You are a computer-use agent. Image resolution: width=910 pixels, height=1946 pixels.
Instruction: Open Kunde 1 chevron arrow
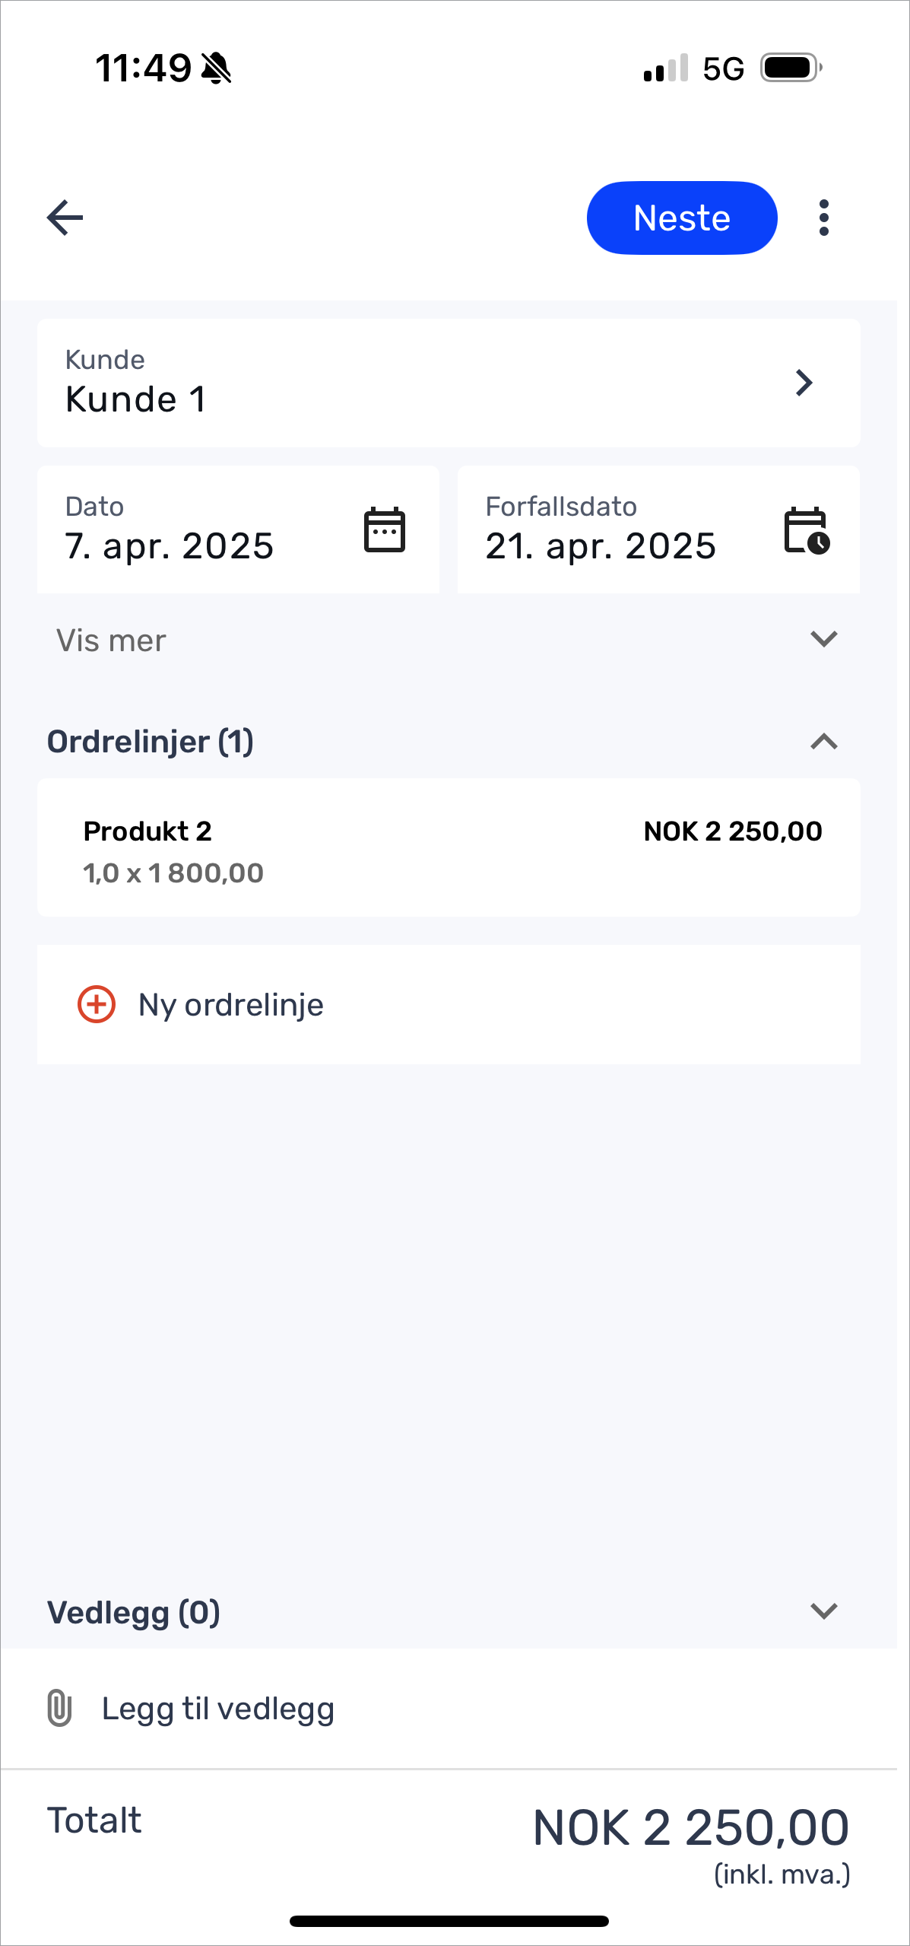(804, 383)
